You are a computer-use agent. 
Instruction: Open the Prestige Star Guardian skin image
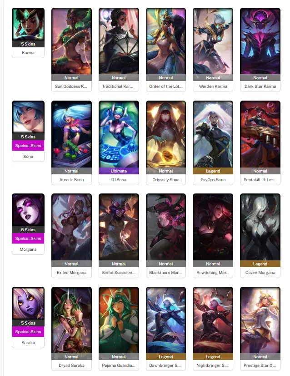point(260,320)
